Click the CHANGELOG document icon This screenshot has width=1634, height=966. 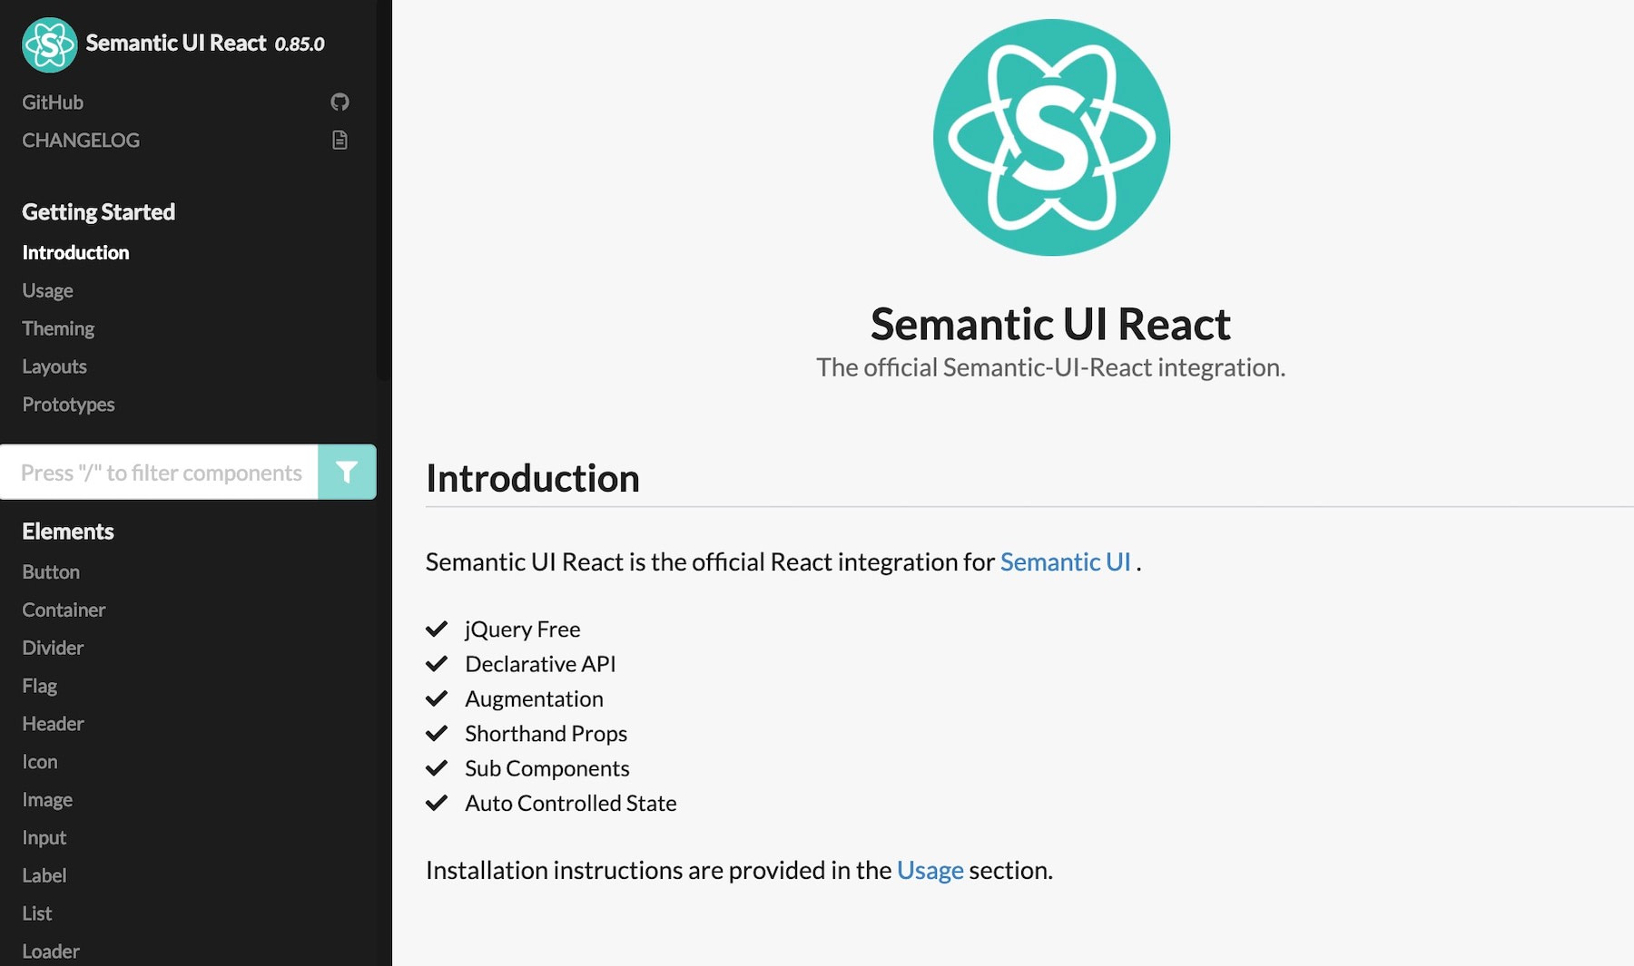click(340, 139)
